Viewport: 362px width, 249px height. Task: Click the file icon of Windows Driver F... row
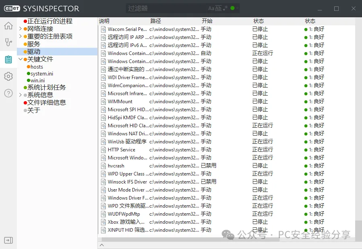(103, 198)
